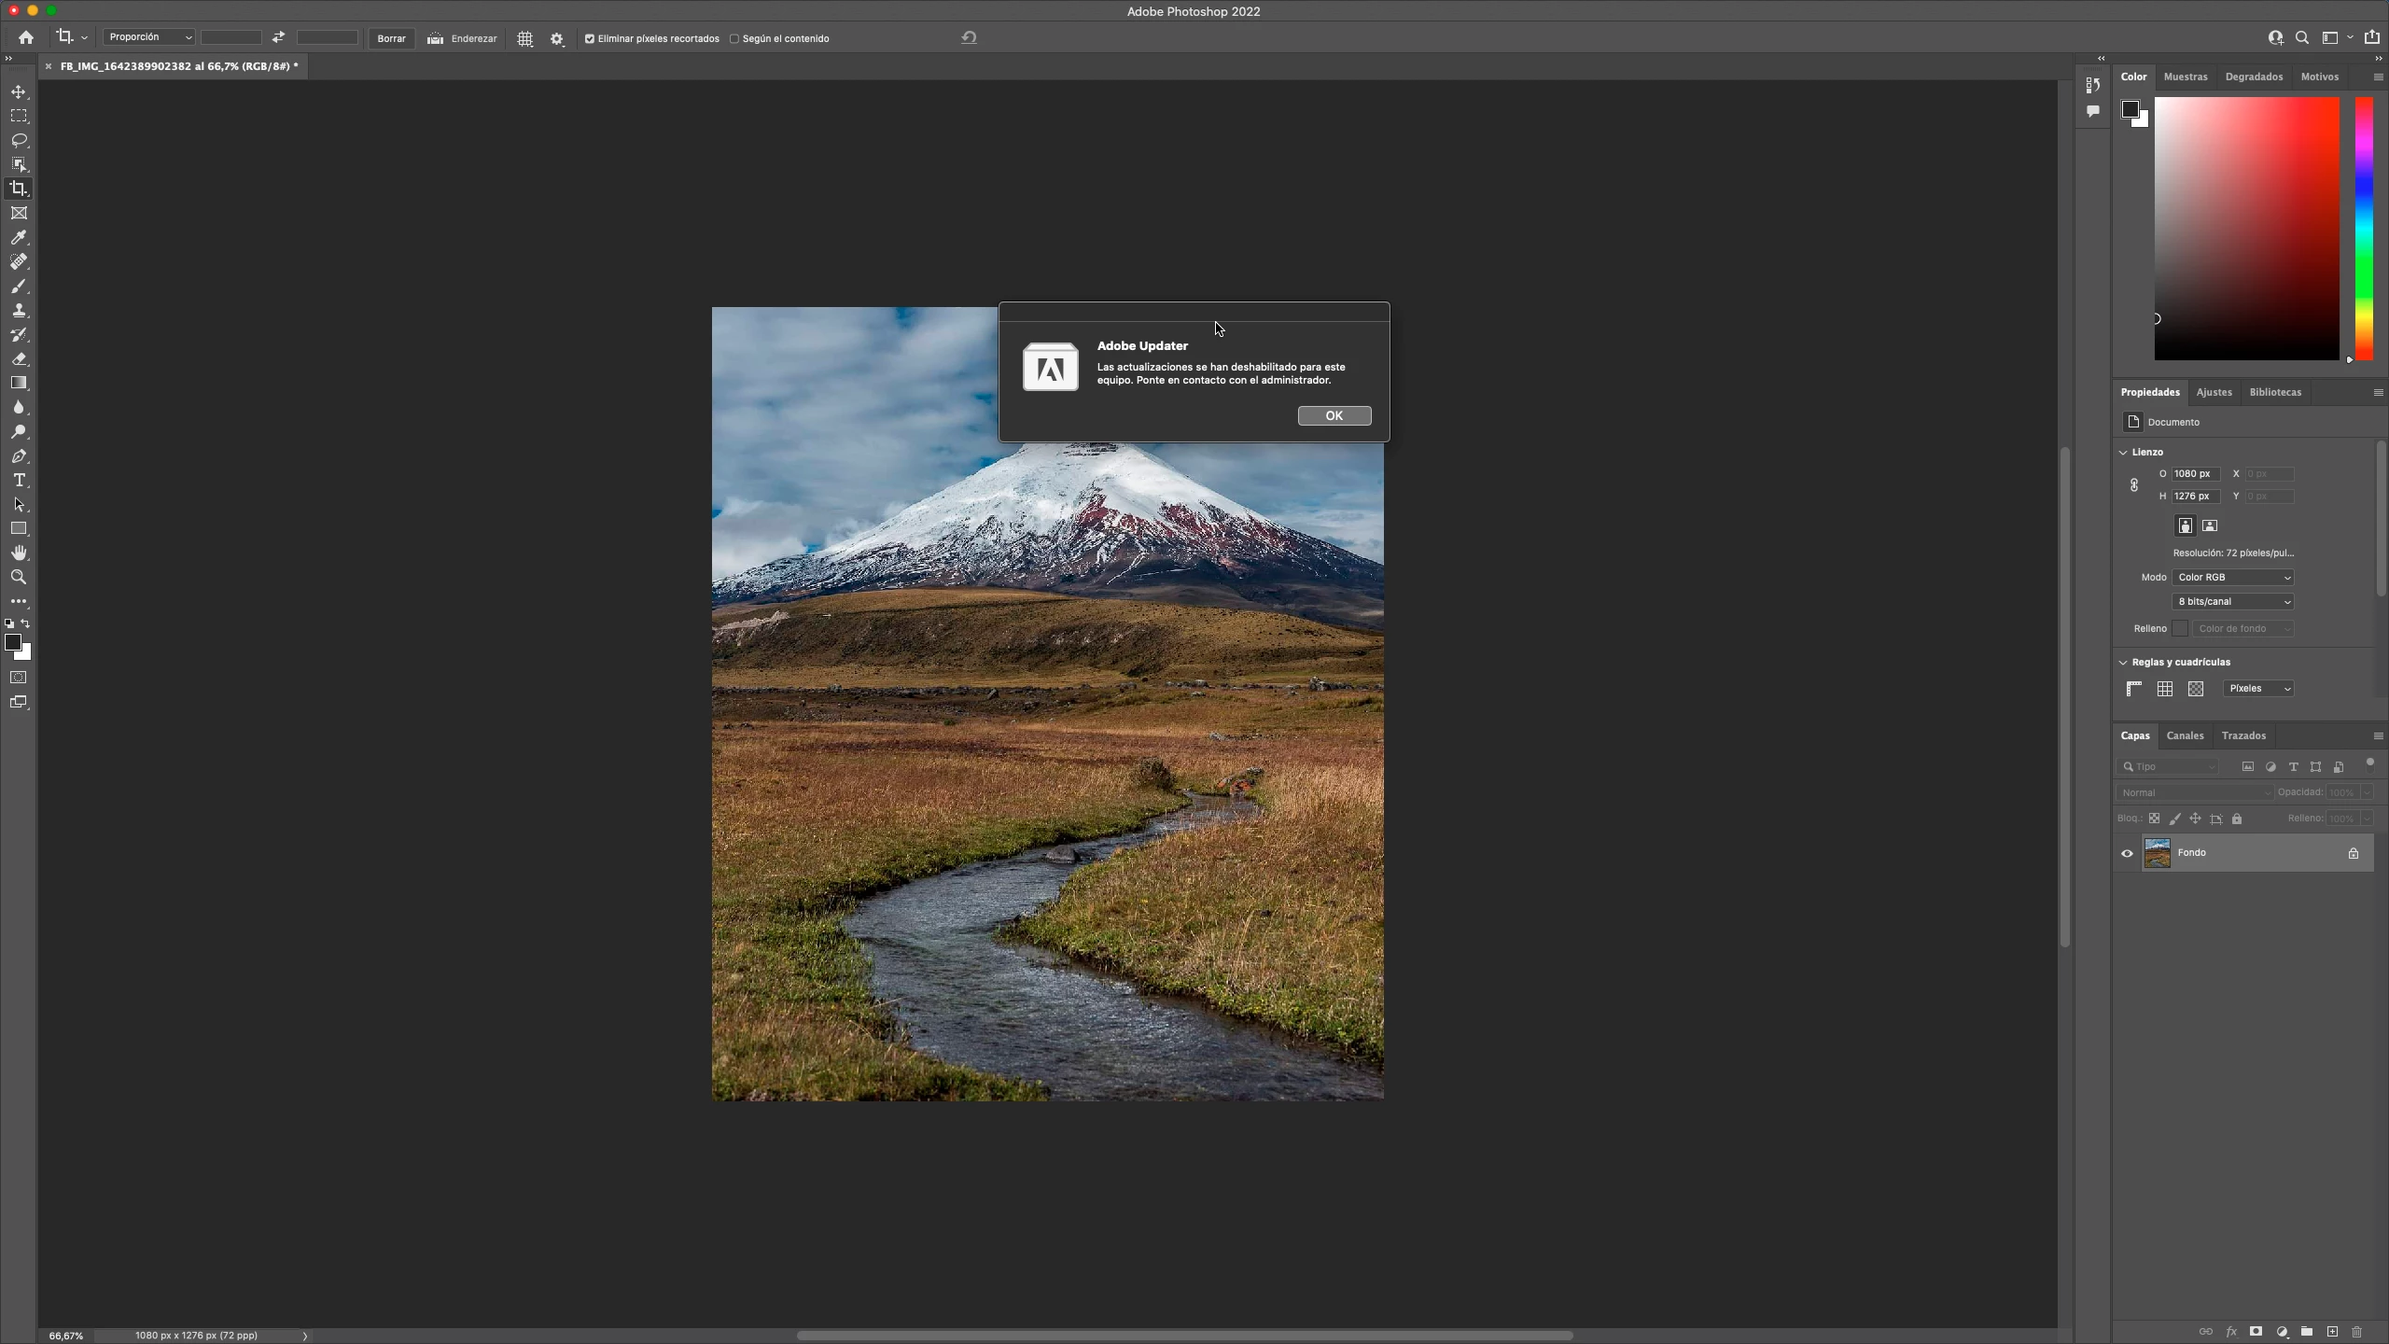Image resolution: width=2389 pixels, height=1344 pixels.
Task: Uncheck Eliminar píxeles recortados checkbox
Action: [x=590, y=39]
